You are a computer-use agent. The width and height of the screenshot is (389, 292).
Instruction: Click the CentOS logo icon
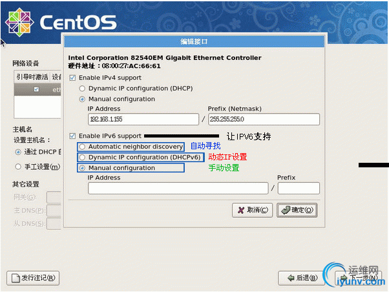[19, 23]
